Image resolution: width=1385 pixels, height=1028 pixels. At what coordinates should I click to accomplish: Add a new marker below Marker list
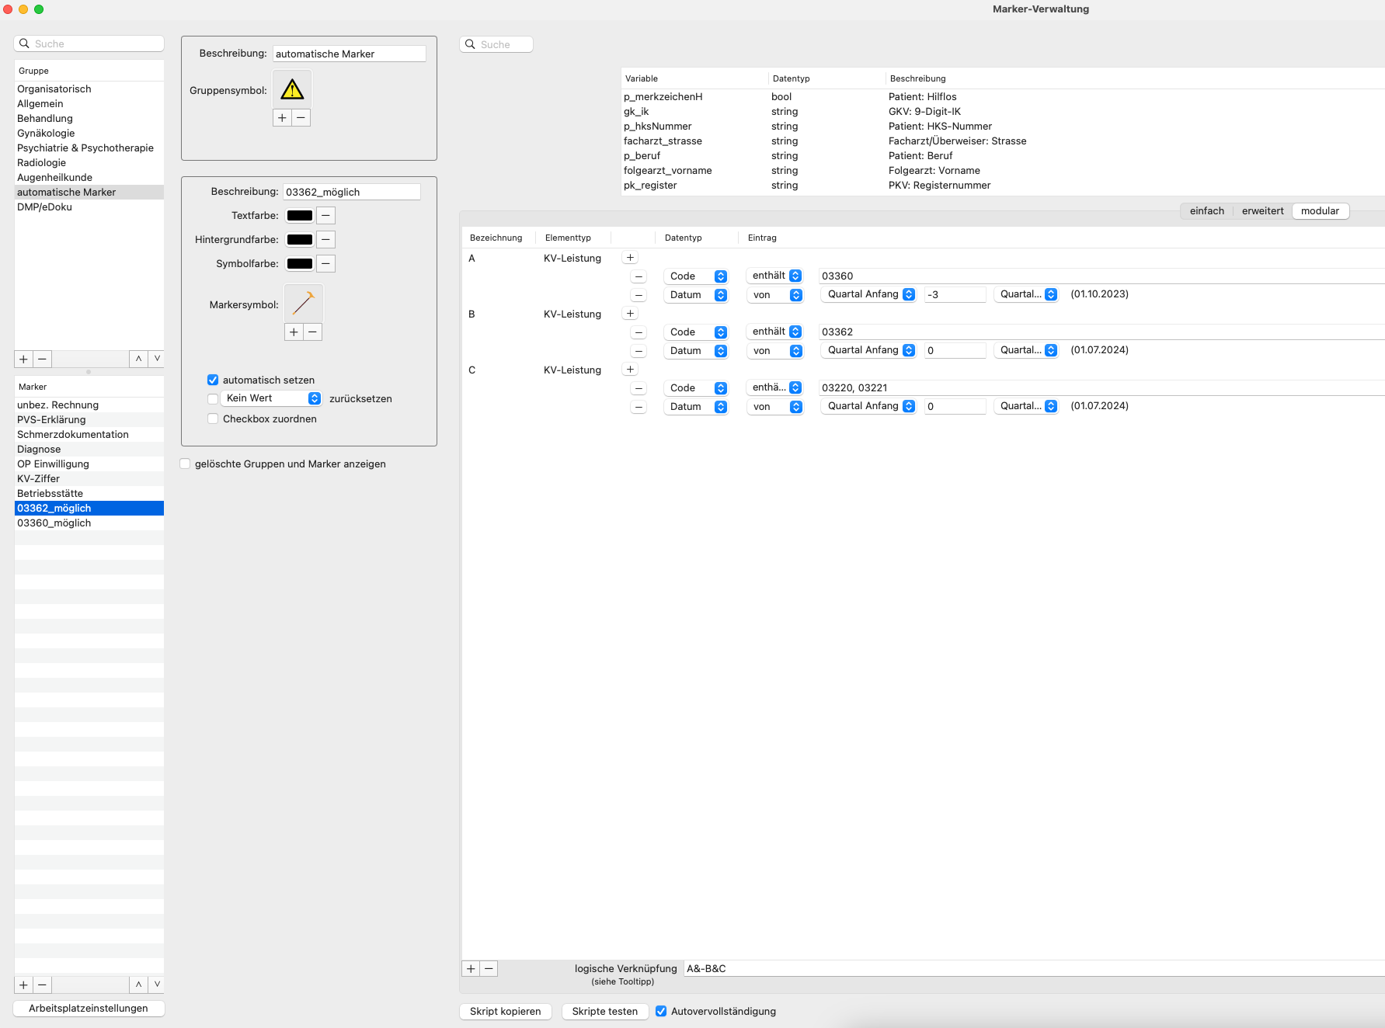(x=23, y=985)
